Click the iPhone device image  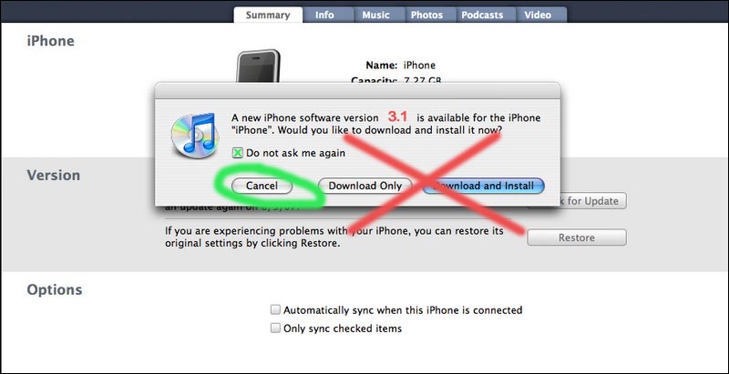(258, 66)
